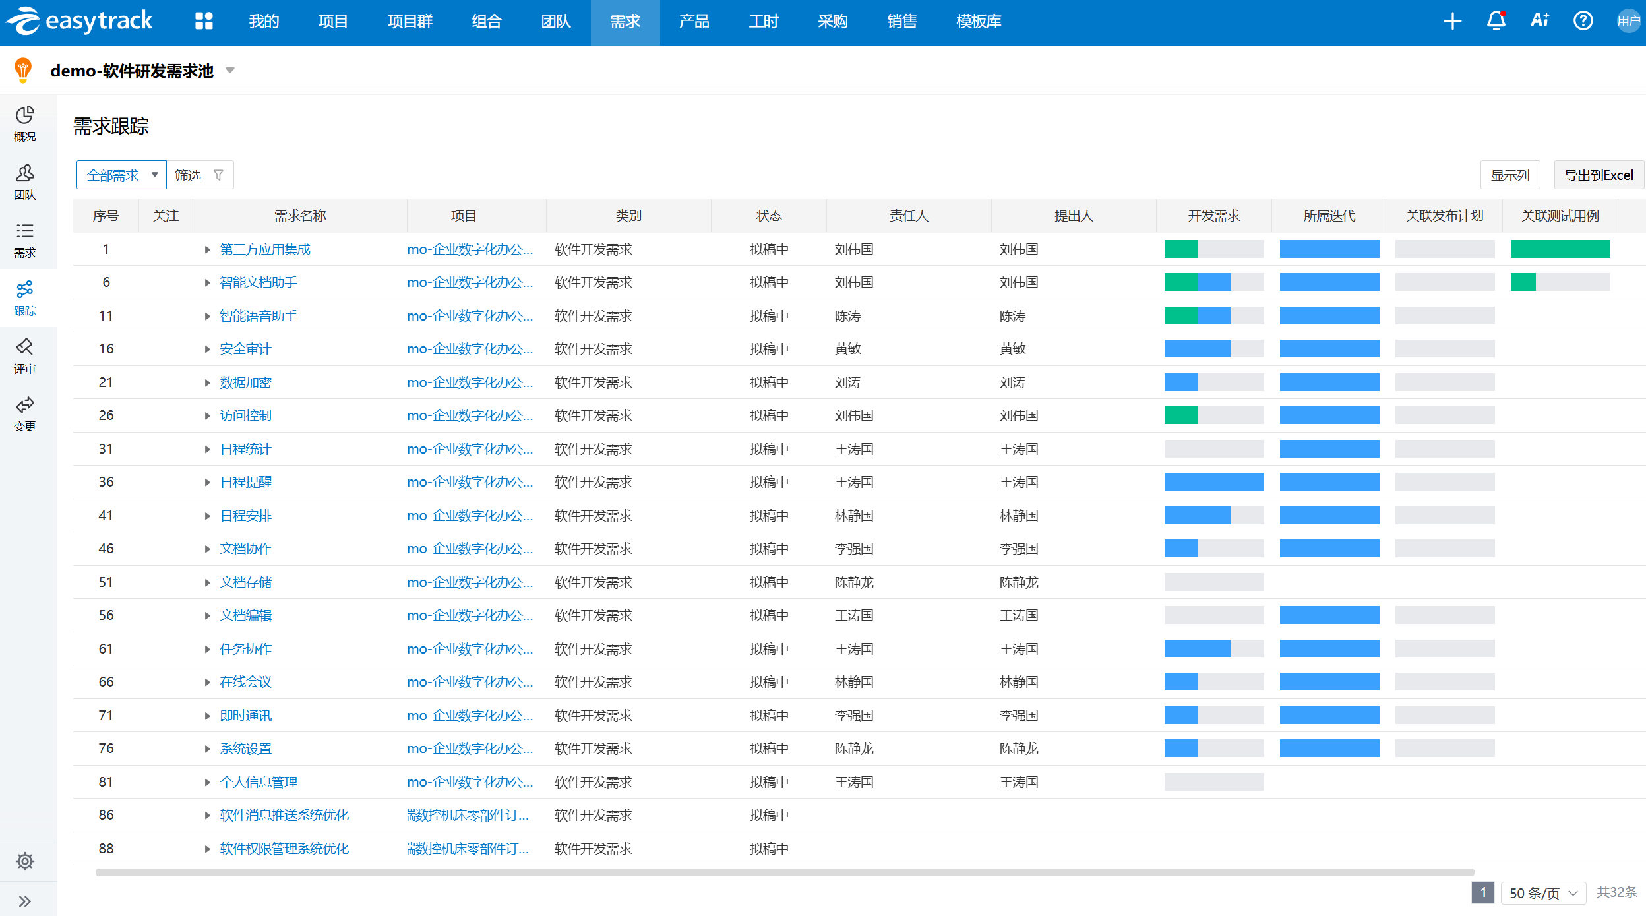Click the plus create icon

(1452, 21)
